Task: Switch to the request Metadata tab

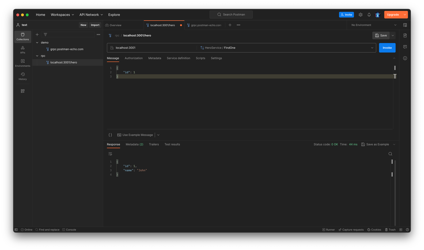Action: [155, 58]
